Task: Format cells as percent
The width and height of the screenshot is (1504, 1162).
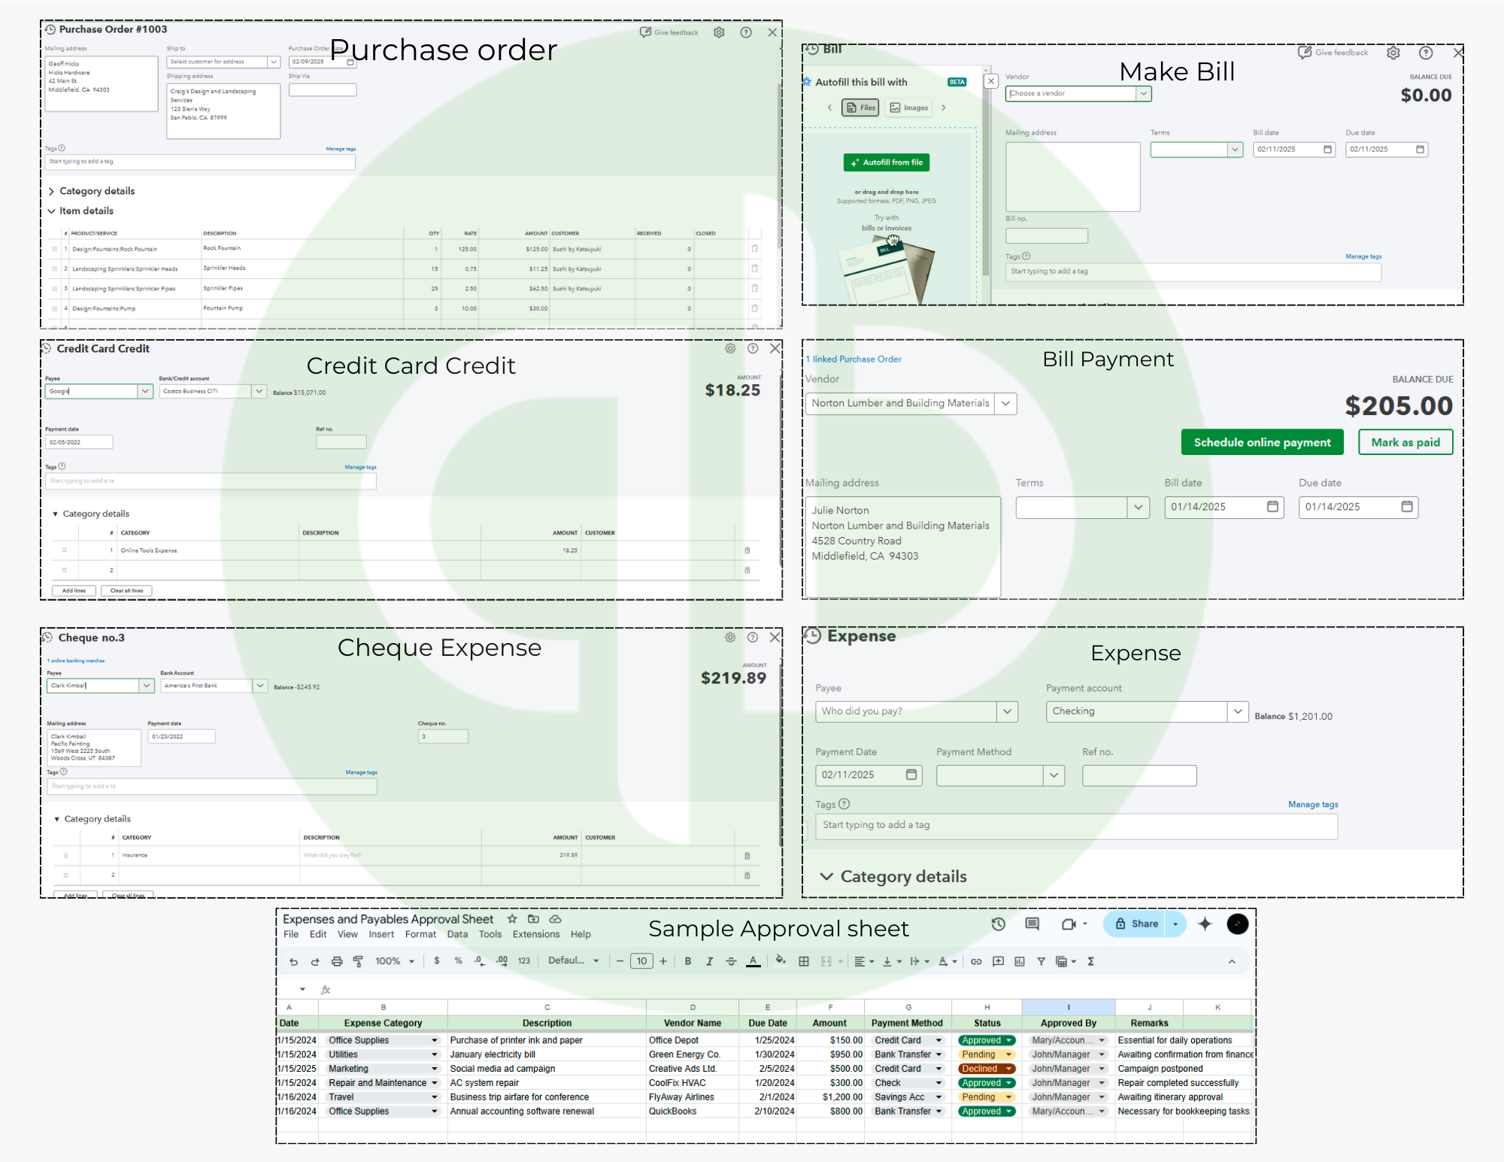Action: pos(458,960)
